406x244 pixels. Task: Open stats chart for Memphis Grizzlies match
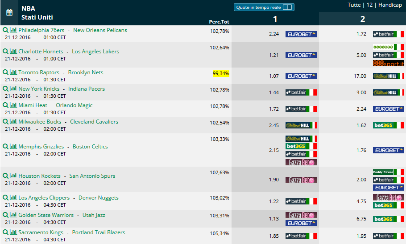pyautogui.click(x=13, y=147)
